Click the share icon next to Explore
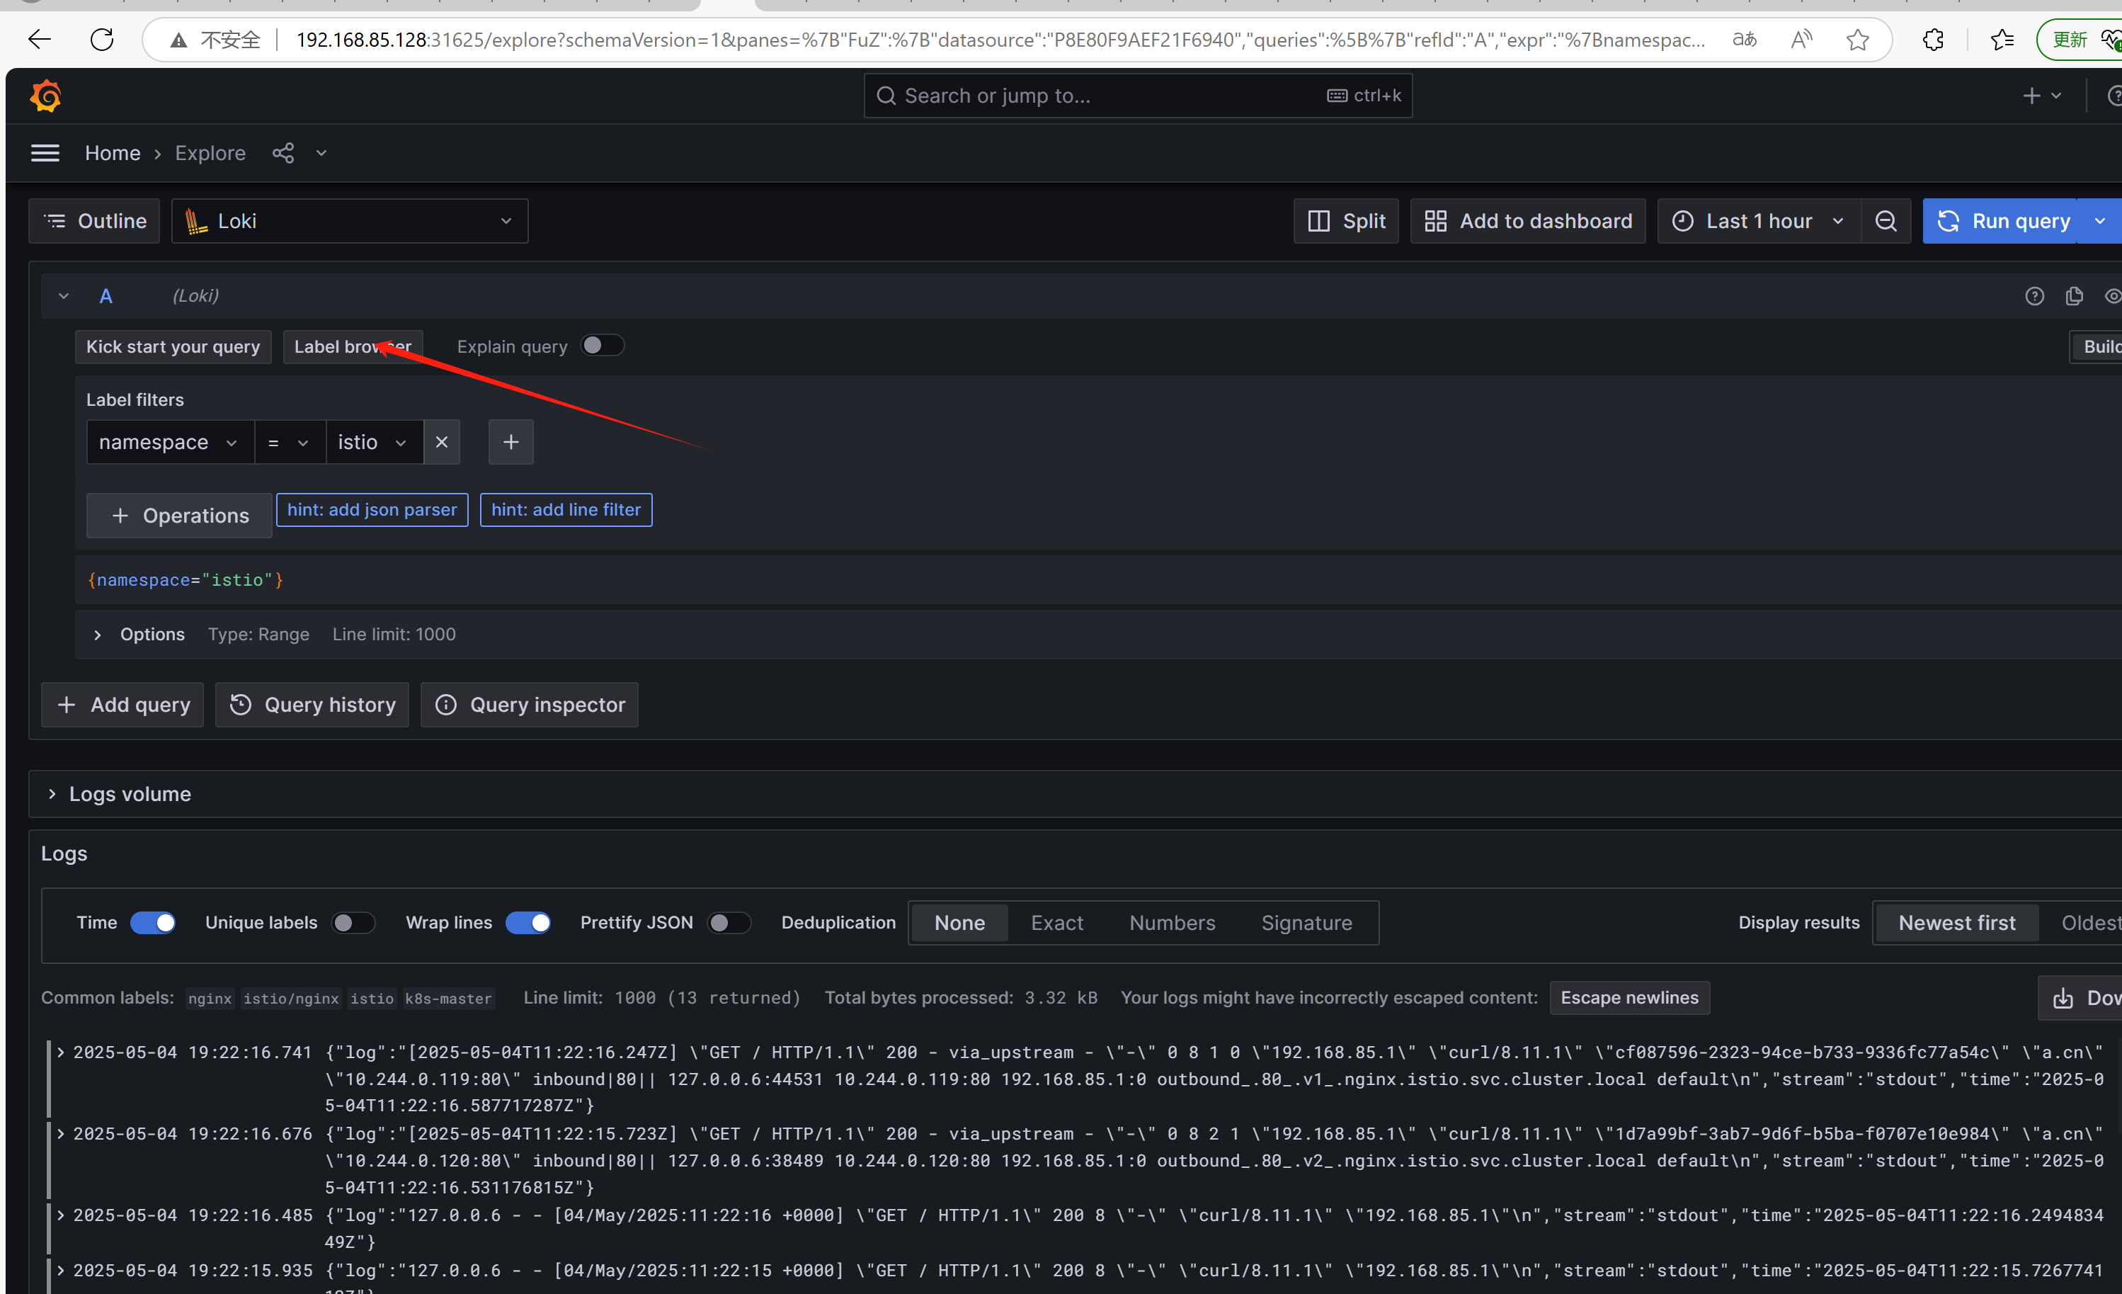The height and width of the screenshot is (1294, 2122). tap(283, 154)
